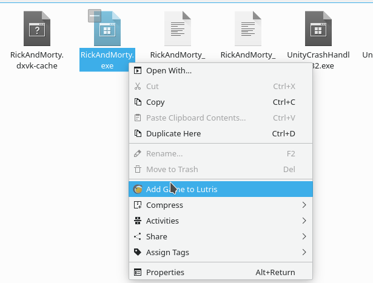Viewport: 373px width, 283px height.
Task: Click the Open With icon in context menu
Action: (138, 70)
